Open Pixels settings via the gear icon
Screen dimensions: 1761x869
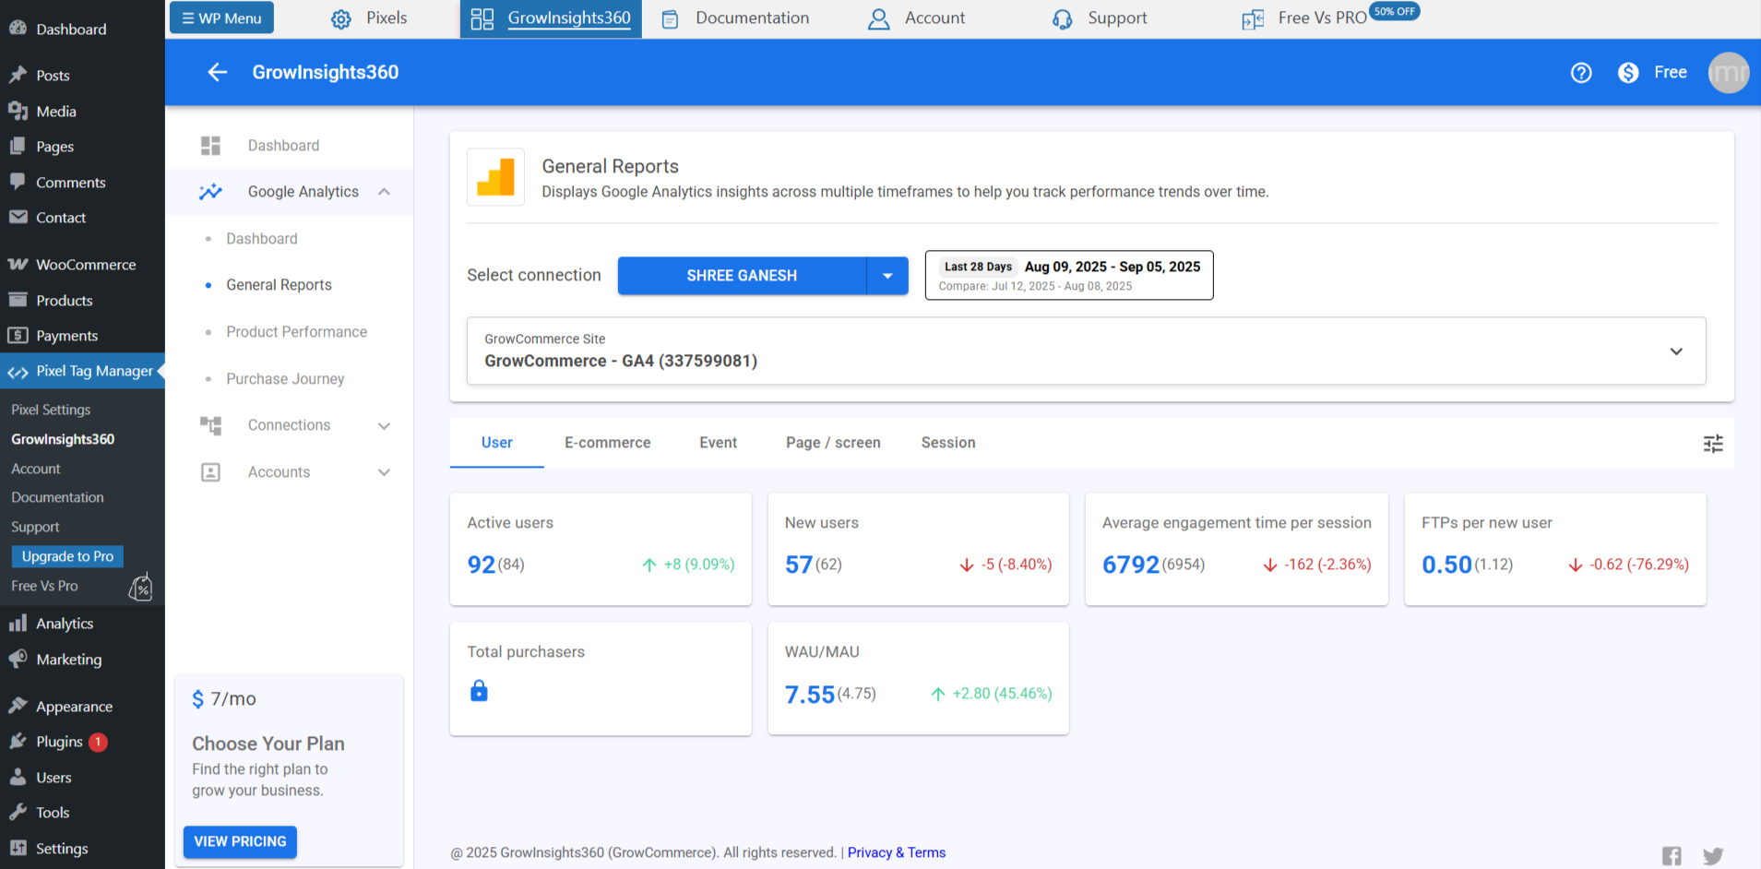tap(340, 18)
